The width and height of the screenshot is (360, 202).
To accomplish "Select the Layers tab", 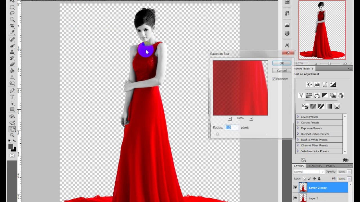I will 299,166.
